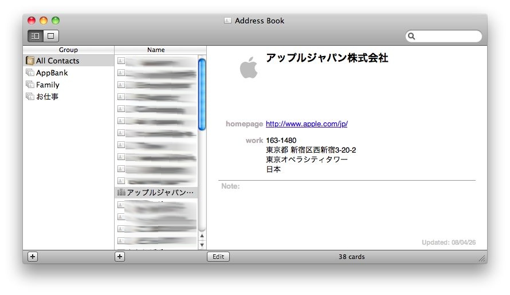Click the Address Book title bar icon
The height and width of the screenshot is (295, 510).
(227, 21)
